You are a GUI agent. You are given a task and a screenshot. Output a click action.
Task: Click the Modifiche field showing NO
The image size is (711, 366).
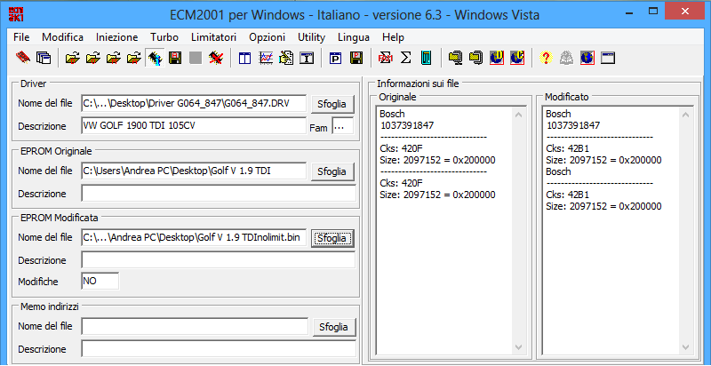[100, 281]
